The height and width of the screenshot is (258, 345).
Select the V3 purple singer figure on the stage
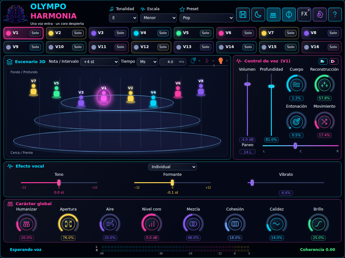click(x=81, y=101)
